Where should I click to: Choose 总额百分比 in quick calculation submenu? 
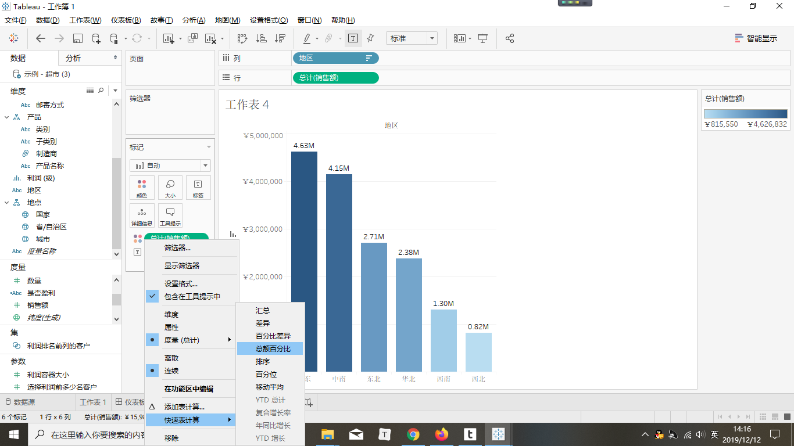[270, 348]
